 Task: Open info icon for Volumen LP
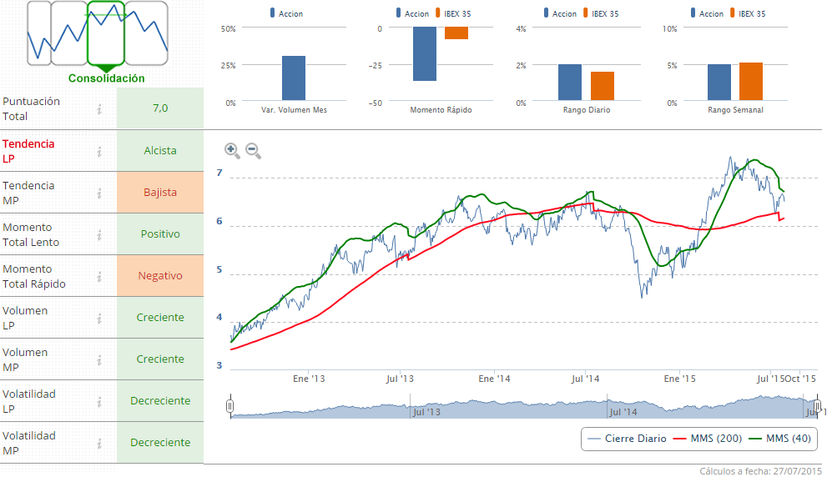99,318
